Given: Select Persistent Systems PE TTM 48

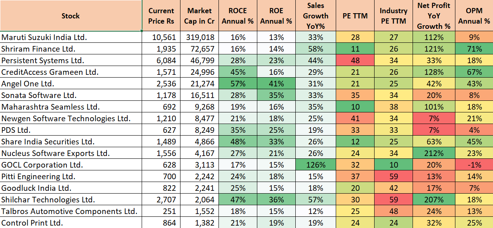Looking at the screenshot, I should point(355,61).
